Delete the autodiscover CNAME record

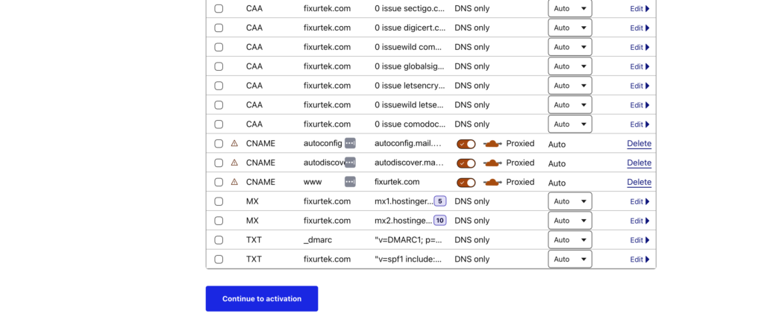pyautogui.click(x=639, y=163)
